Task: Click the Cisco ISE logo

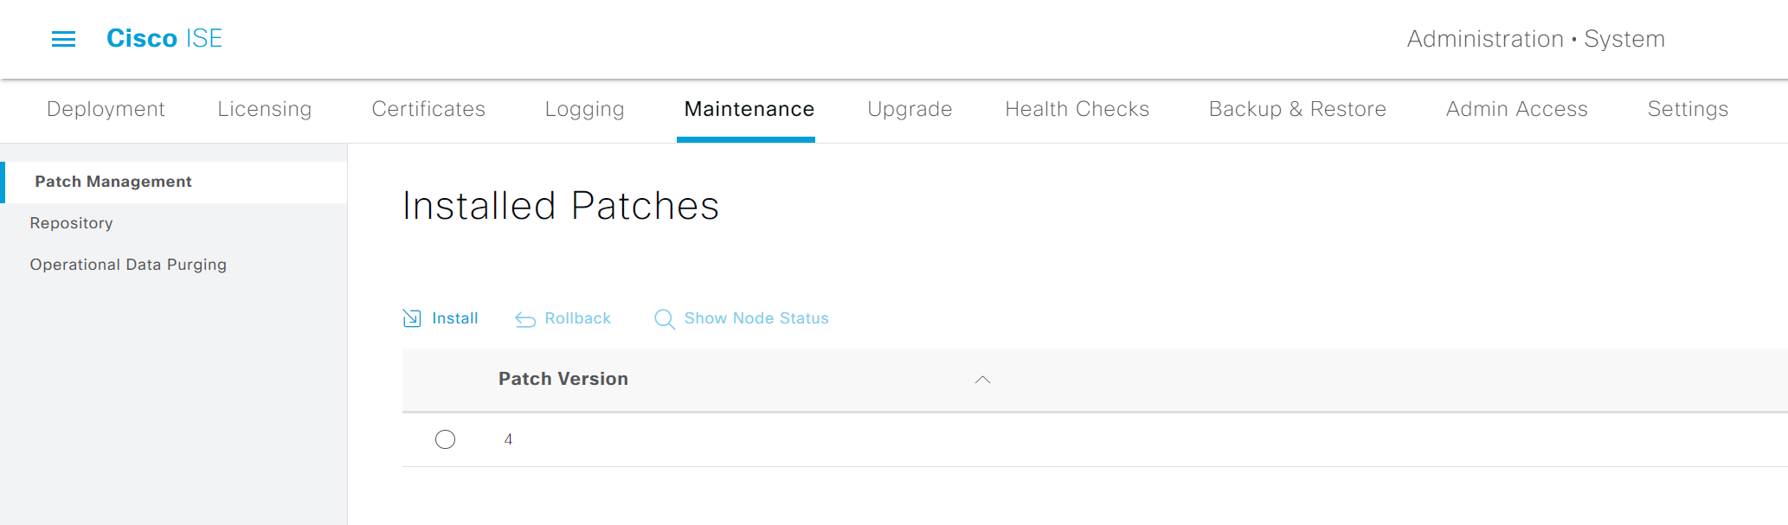Action: pyautogui.click(x=164, y=38)
